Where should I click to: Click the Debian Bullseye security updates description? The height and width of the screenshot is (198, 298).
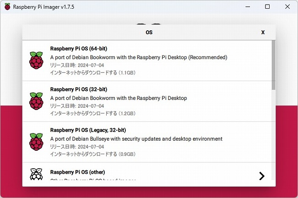[136, 139]
